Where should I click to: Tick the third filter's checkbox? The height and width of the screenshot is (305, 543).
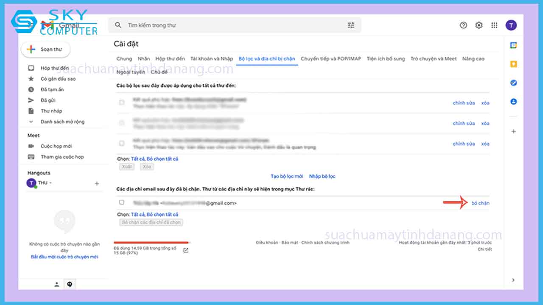point(122,143)
